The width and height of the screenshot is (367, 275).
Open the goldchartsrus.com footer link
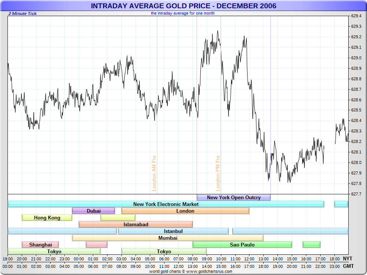[183, 271]
